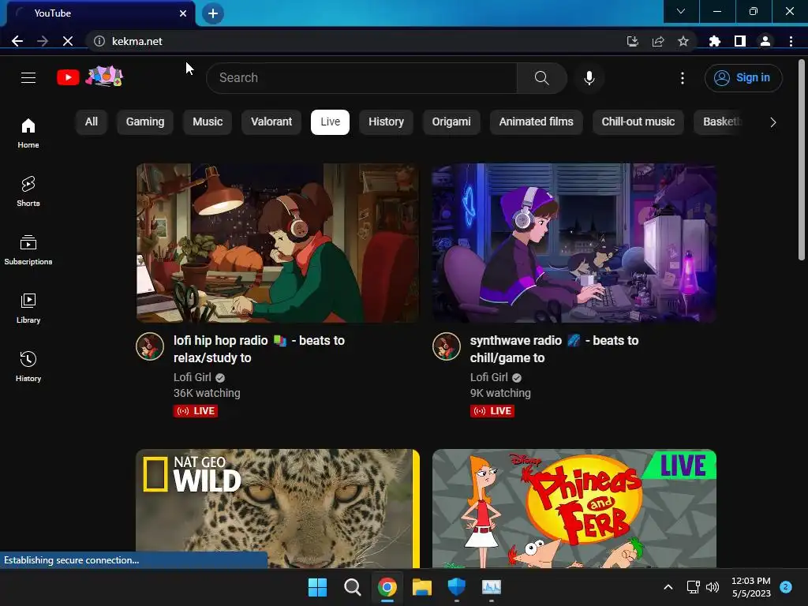View site information icon

(99, 41)
